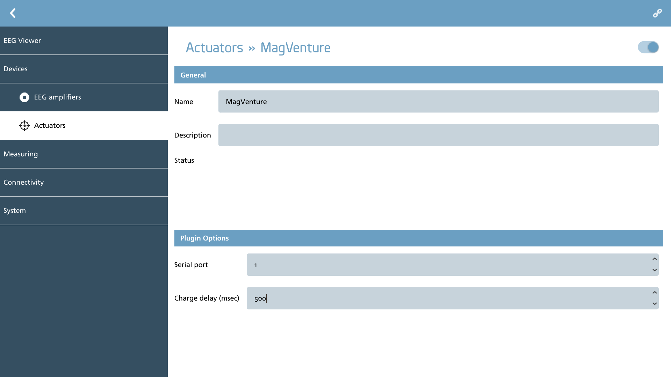Viewport: 671px width, 377px height.
Task: Focus the Name input field
Action: click(x=438, y=102)
